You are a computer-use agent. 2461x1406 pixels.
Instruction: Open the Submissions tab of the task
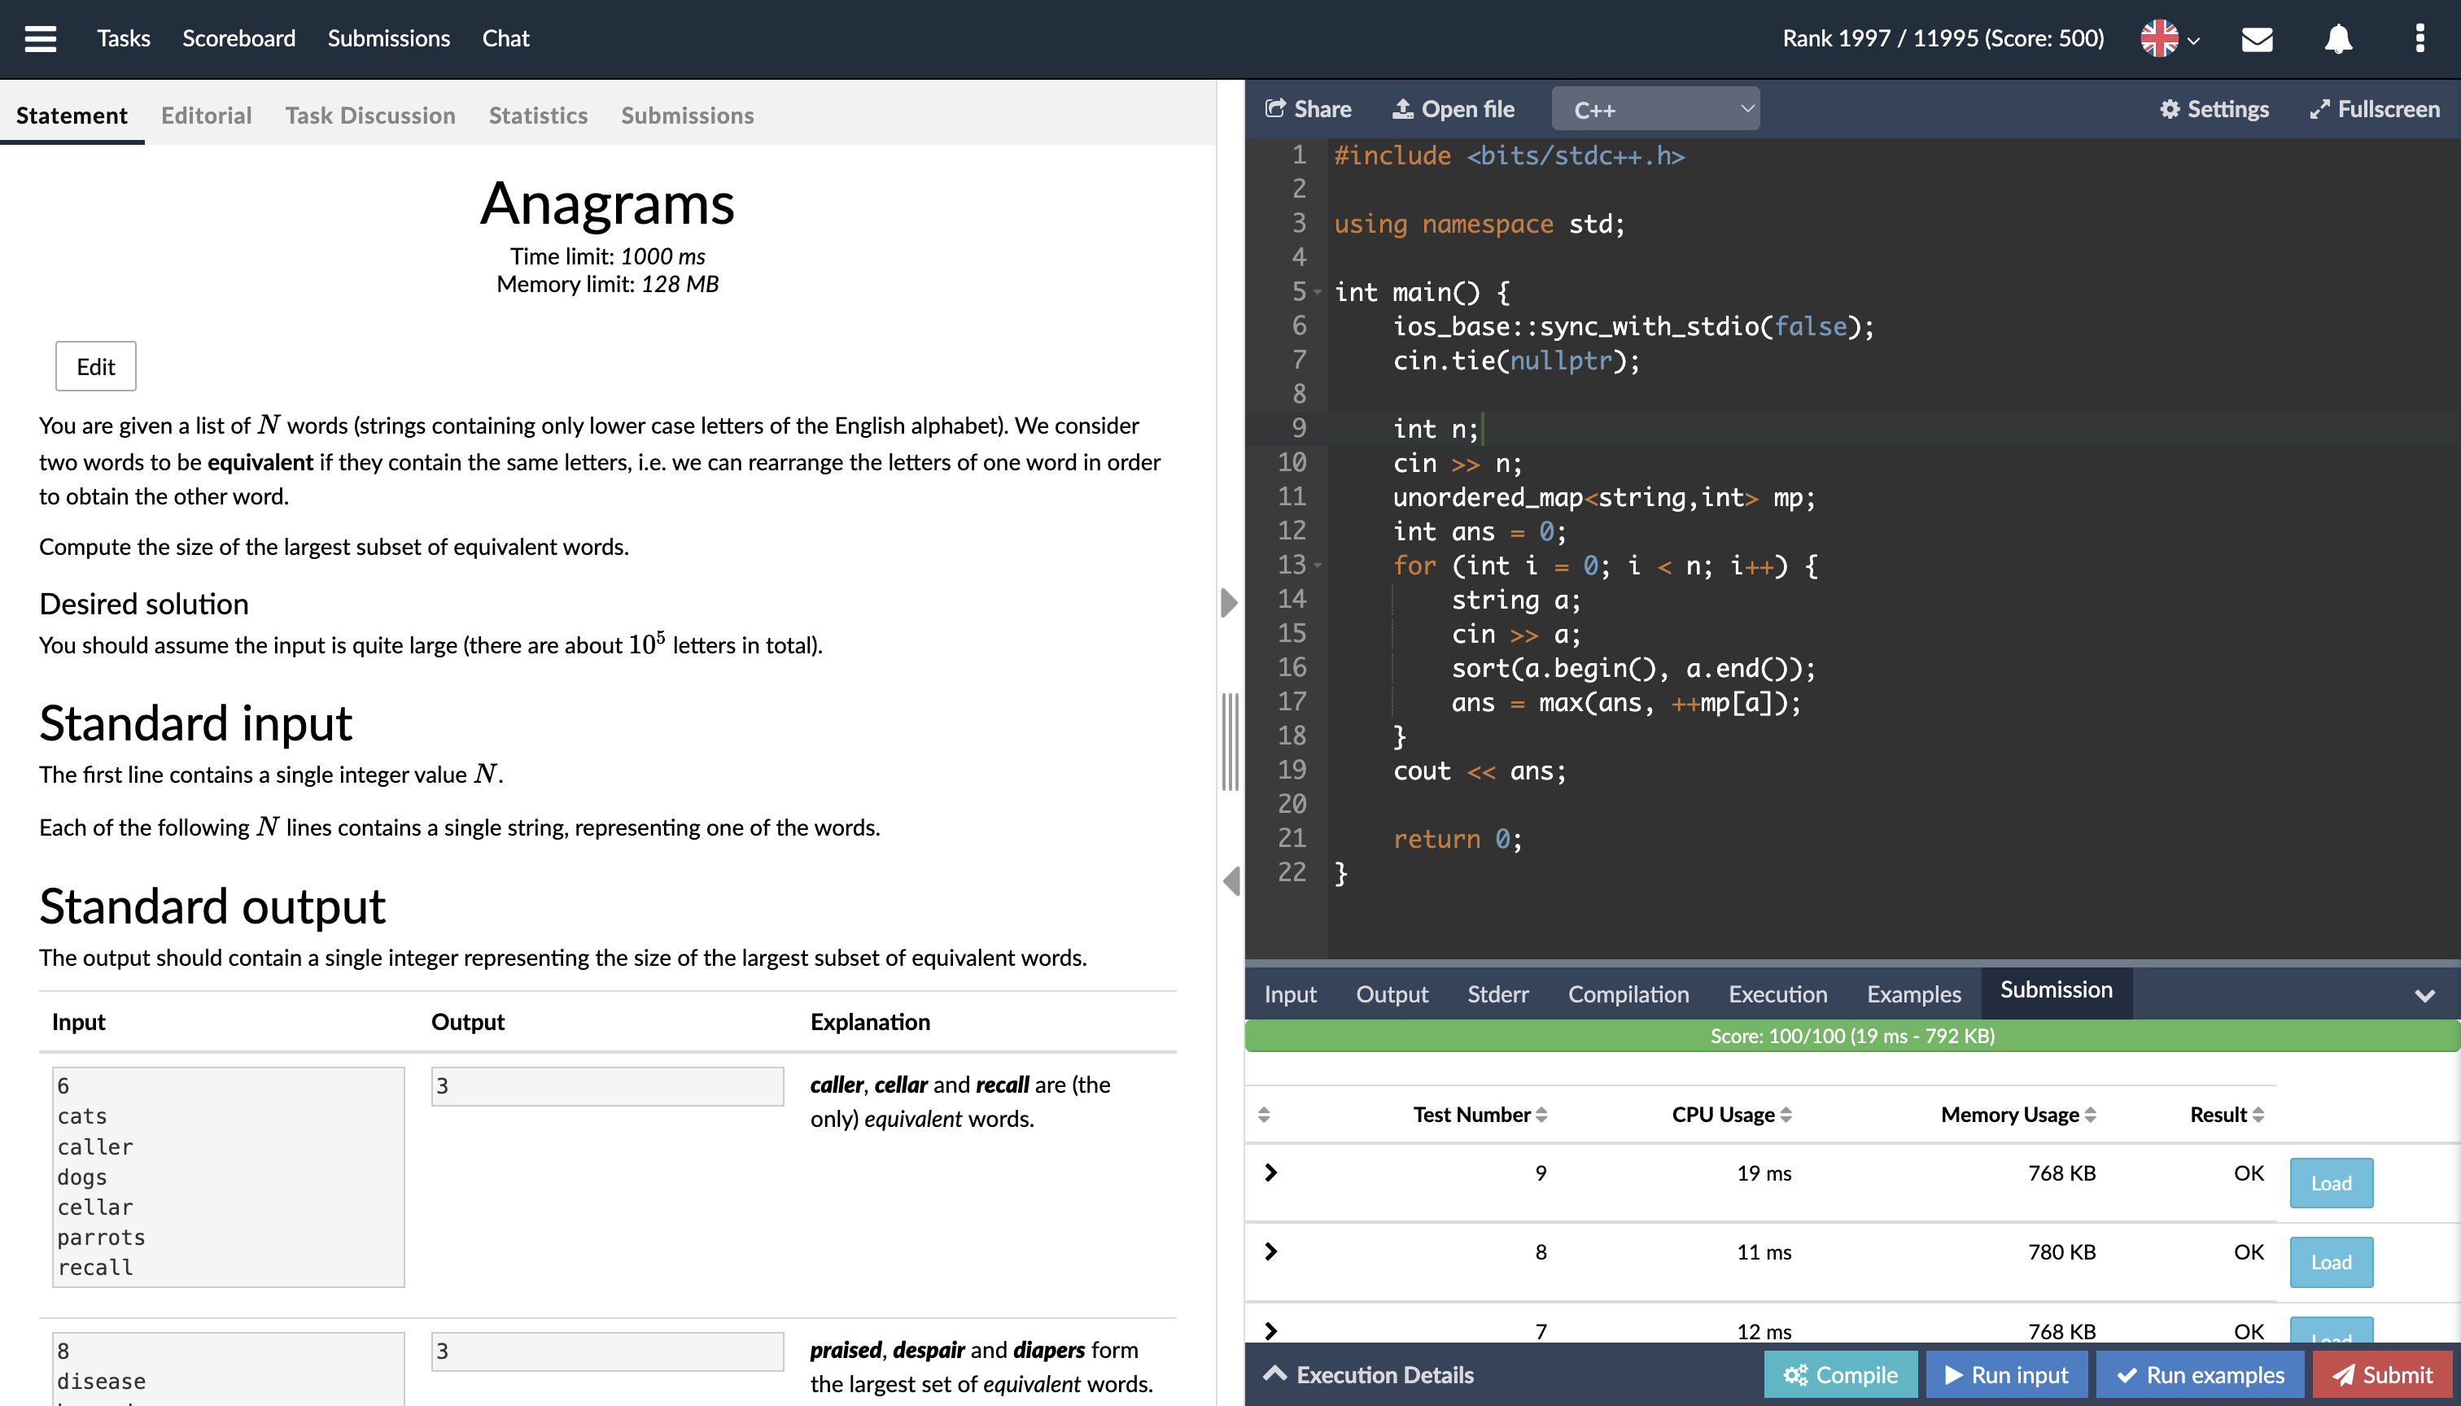click(687, 115)
